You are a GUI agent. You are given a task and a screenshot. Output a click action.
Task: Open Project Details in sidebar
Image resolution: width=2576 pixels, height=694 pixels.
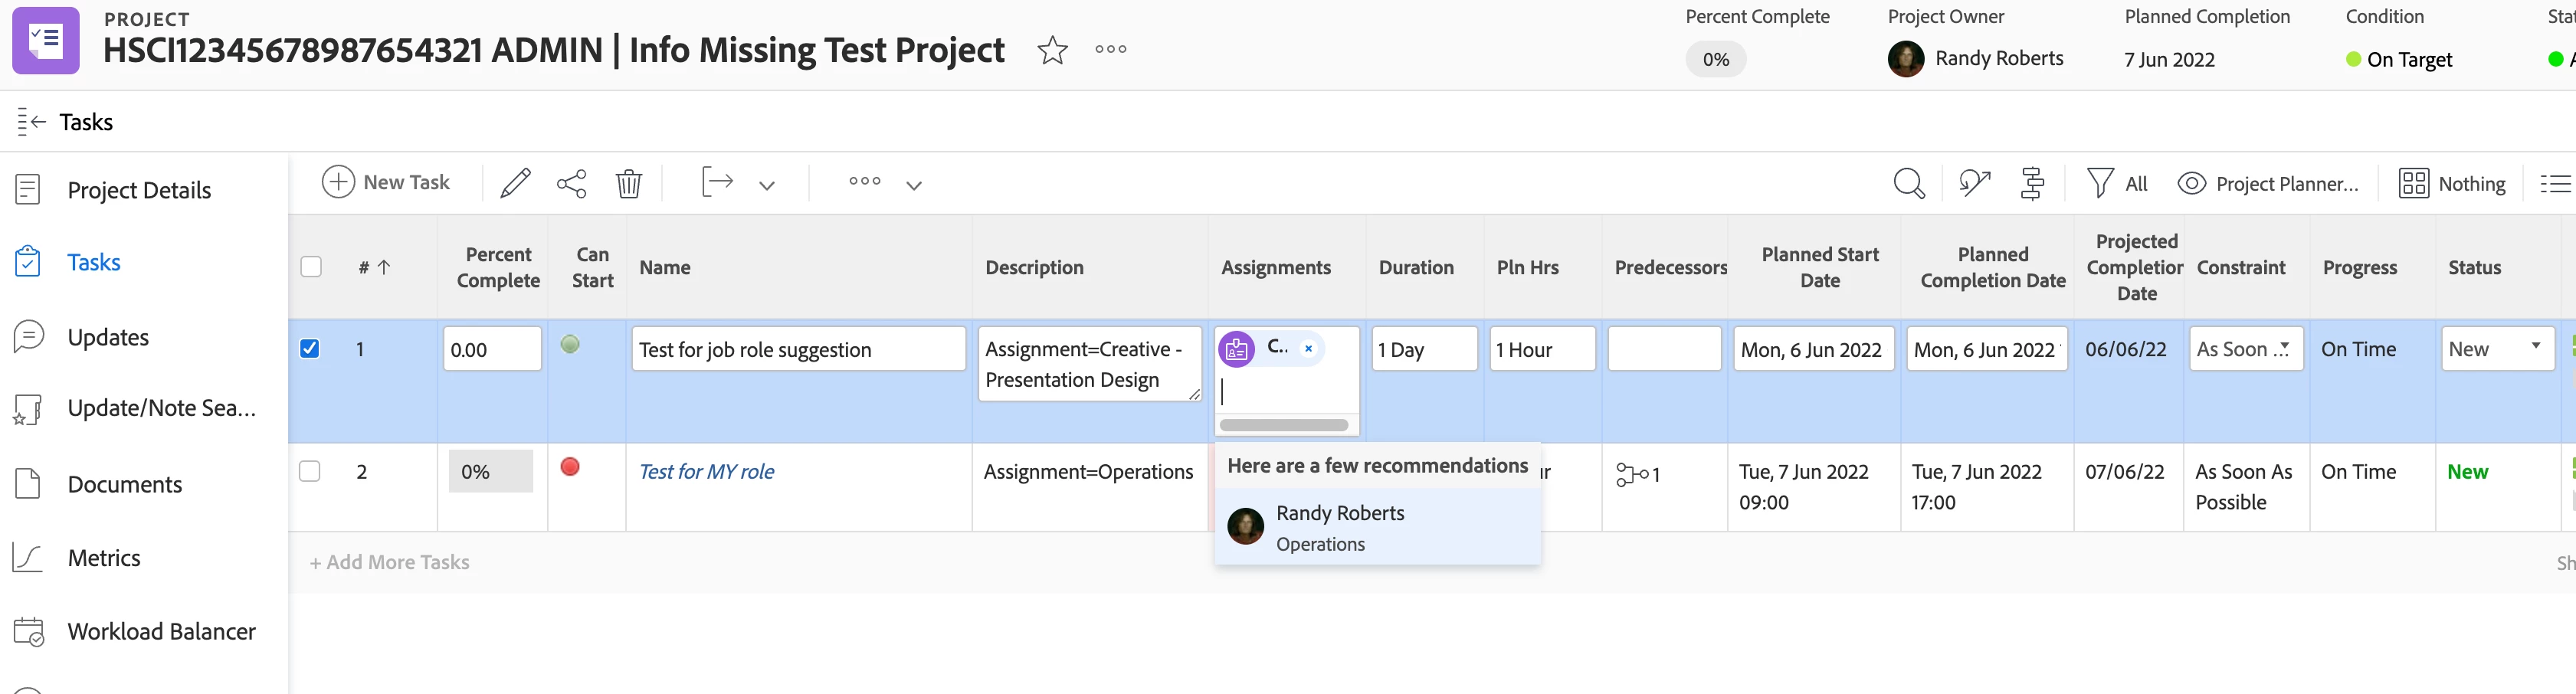tap(139, 190)
